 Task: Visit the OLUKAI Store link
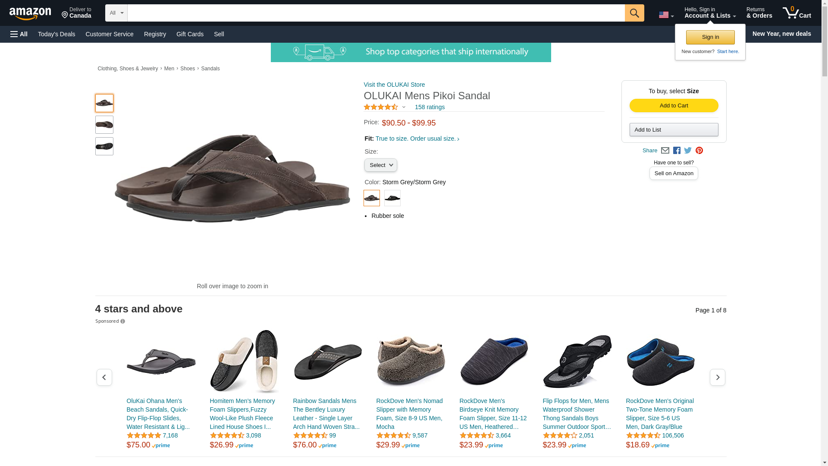click(394, 85)
